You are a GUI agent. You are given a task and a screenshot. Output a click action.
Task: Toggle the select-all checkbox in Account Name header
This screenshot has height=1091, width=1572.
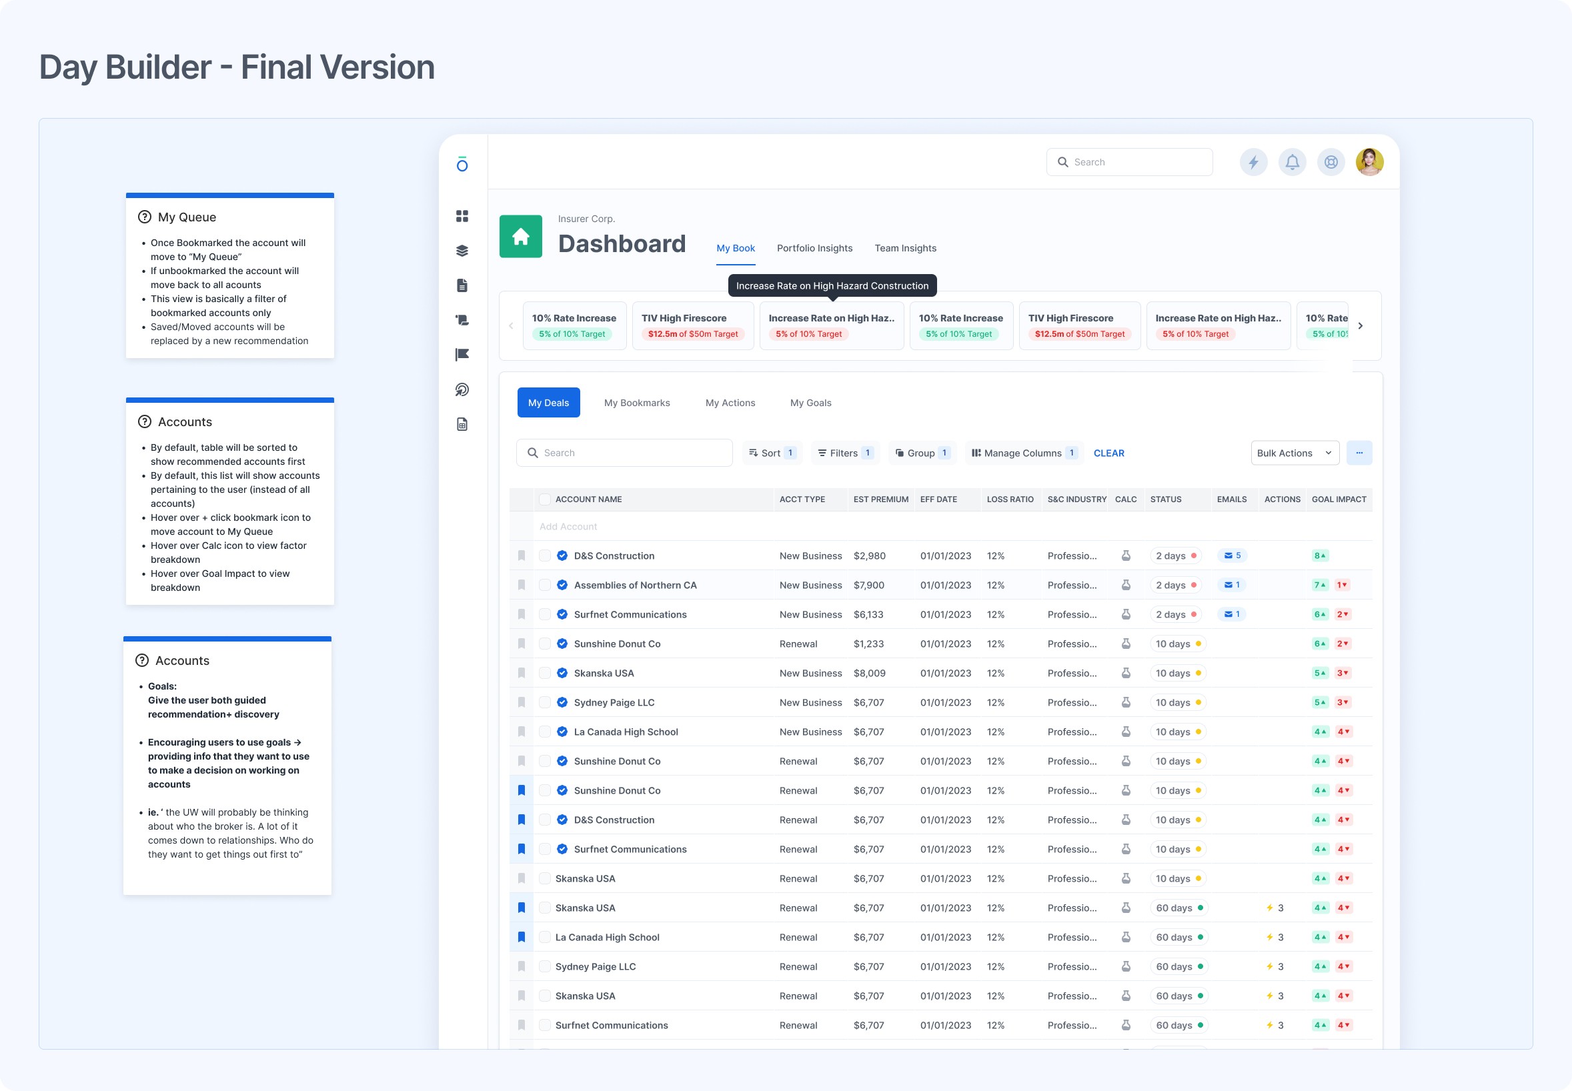click(545, 499)
